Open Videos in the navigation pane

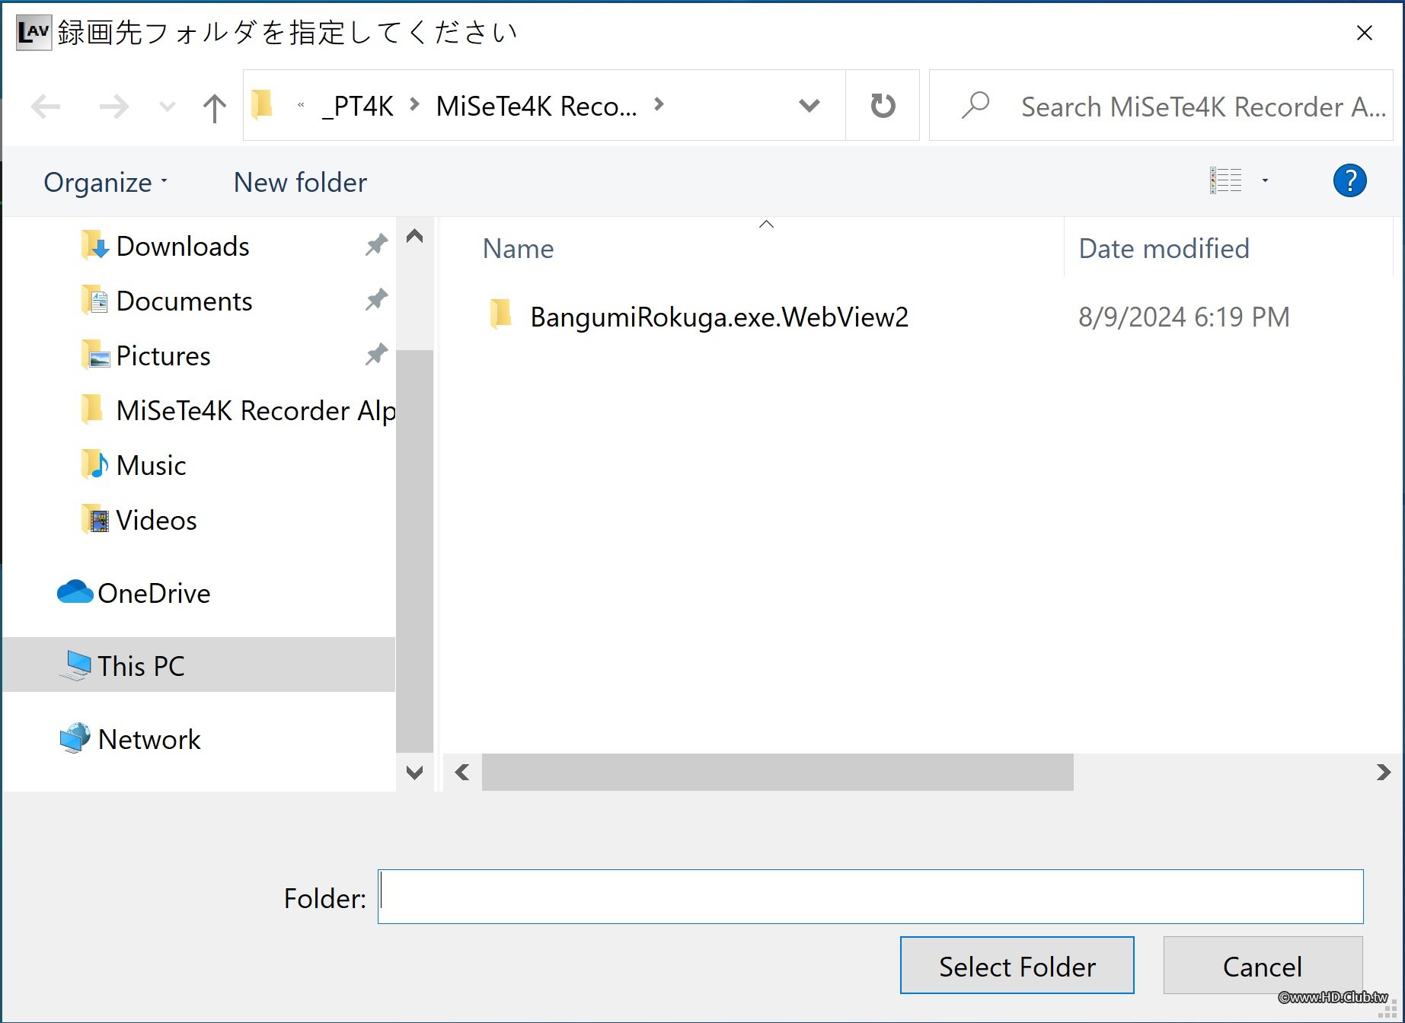156,520
